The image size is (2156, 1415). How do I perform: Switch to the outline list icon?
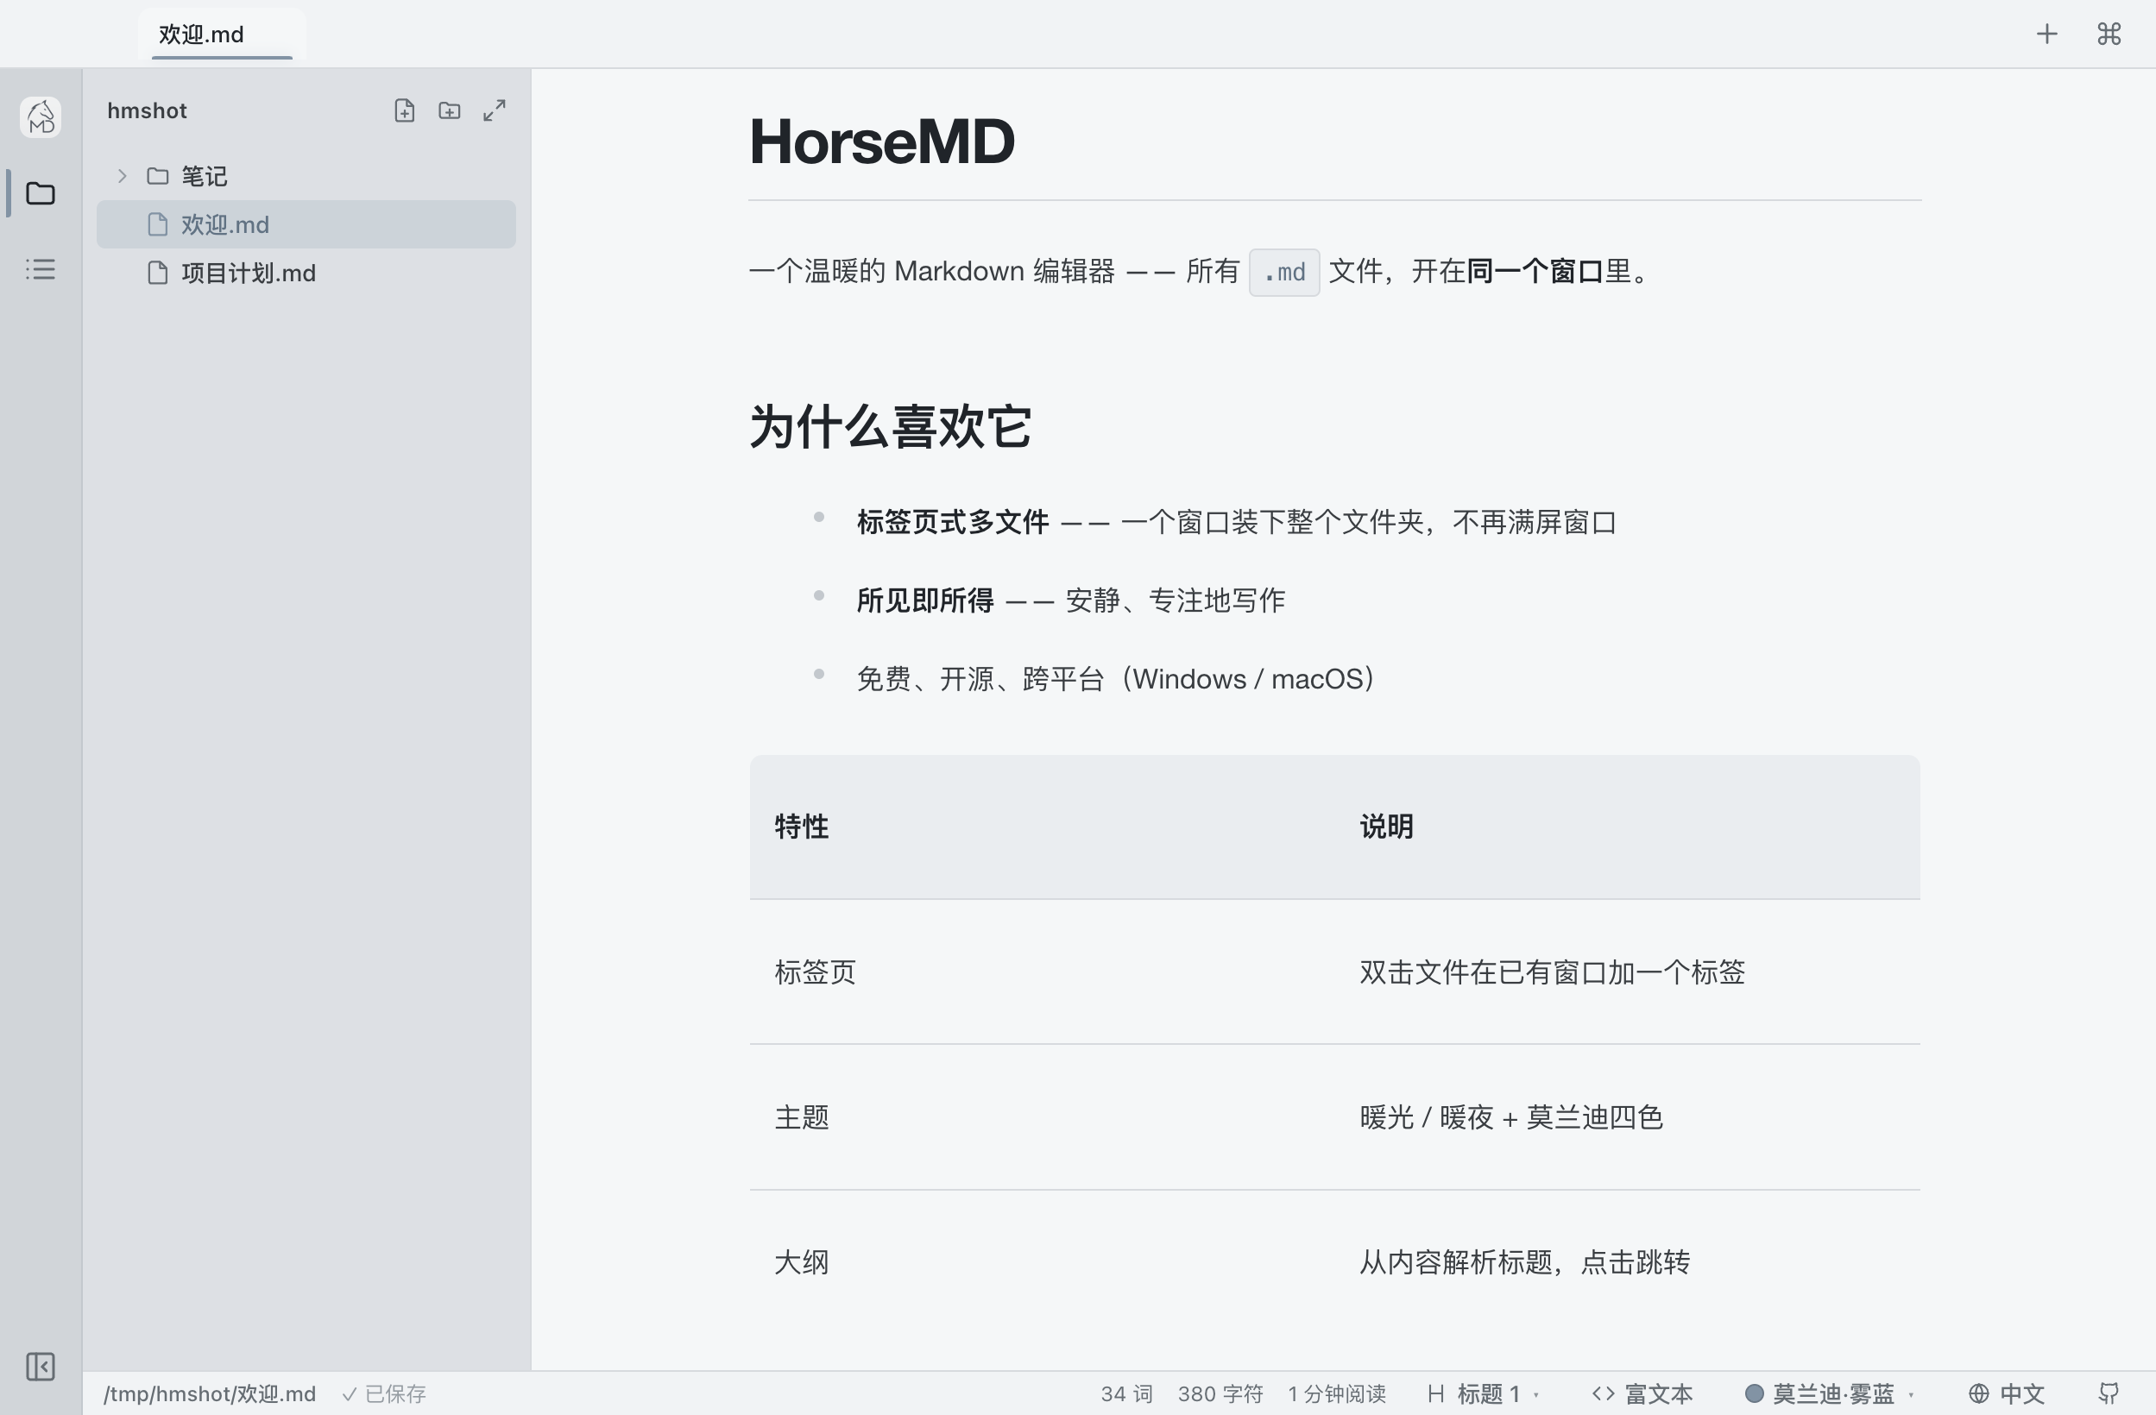click(41, 269)
